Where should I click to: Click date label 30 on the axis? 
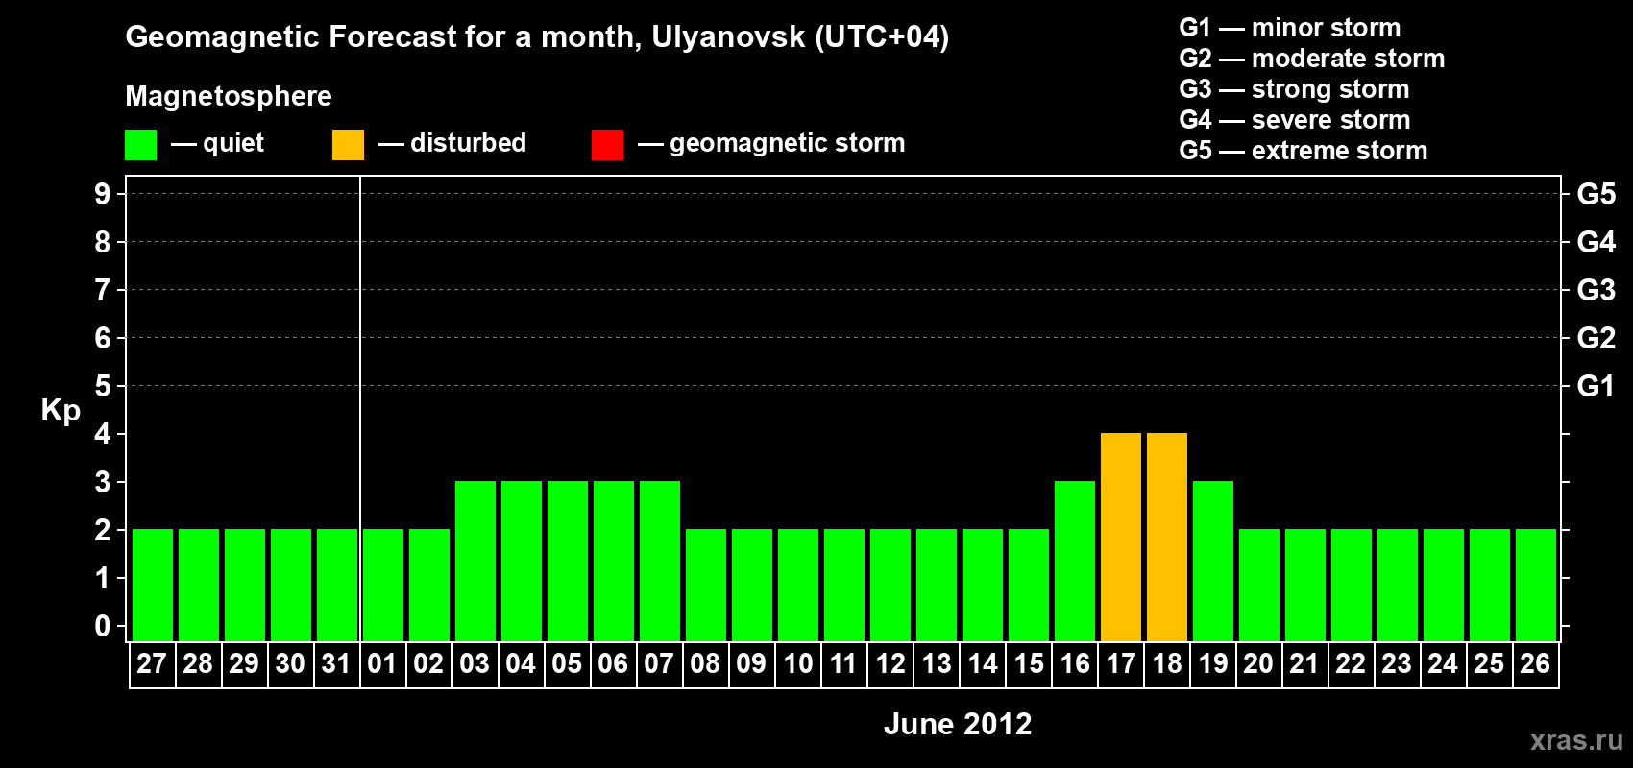tap(290, 664)
